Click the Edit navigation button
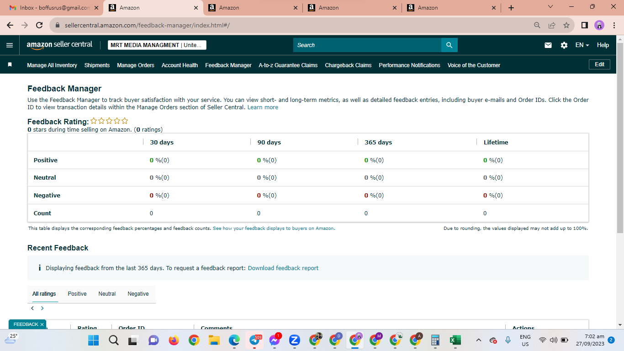The width and height of the screenshot is (624, 351). click(600, 64)
